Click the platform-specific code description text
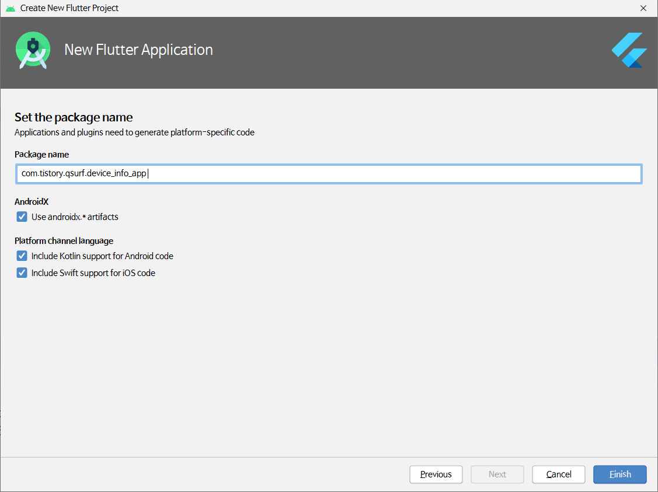658x492 pixels. tap(134, 132)
